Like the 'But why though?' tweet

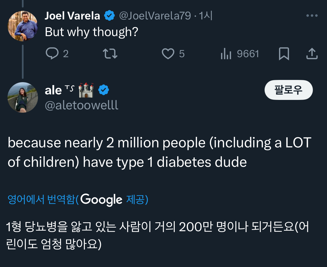(168, 54)
